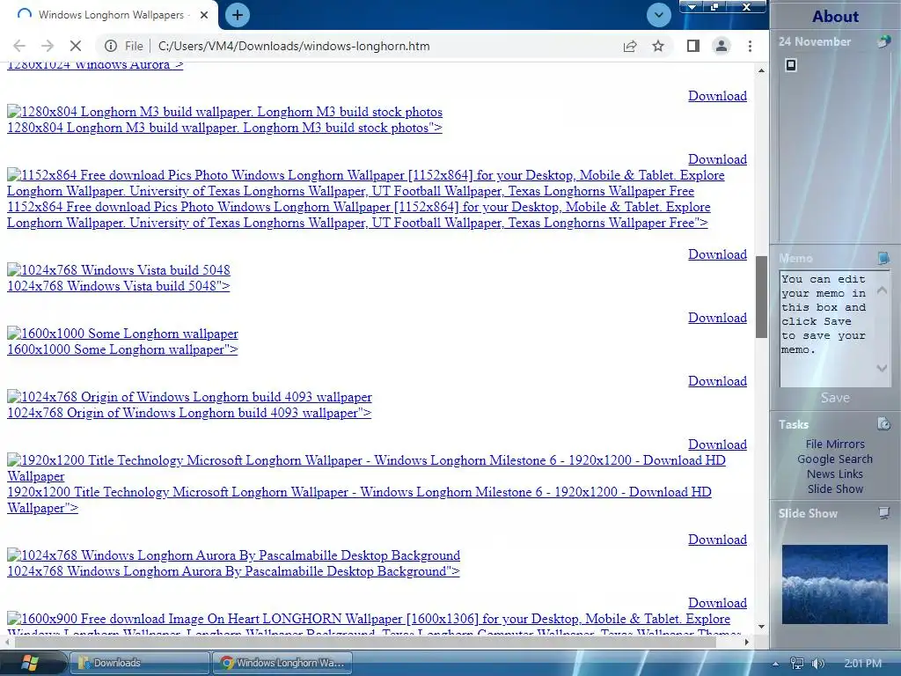Screen dimensions: 901x676
Task: Open the slide show wave thumbnail
Action: [834, 584]
